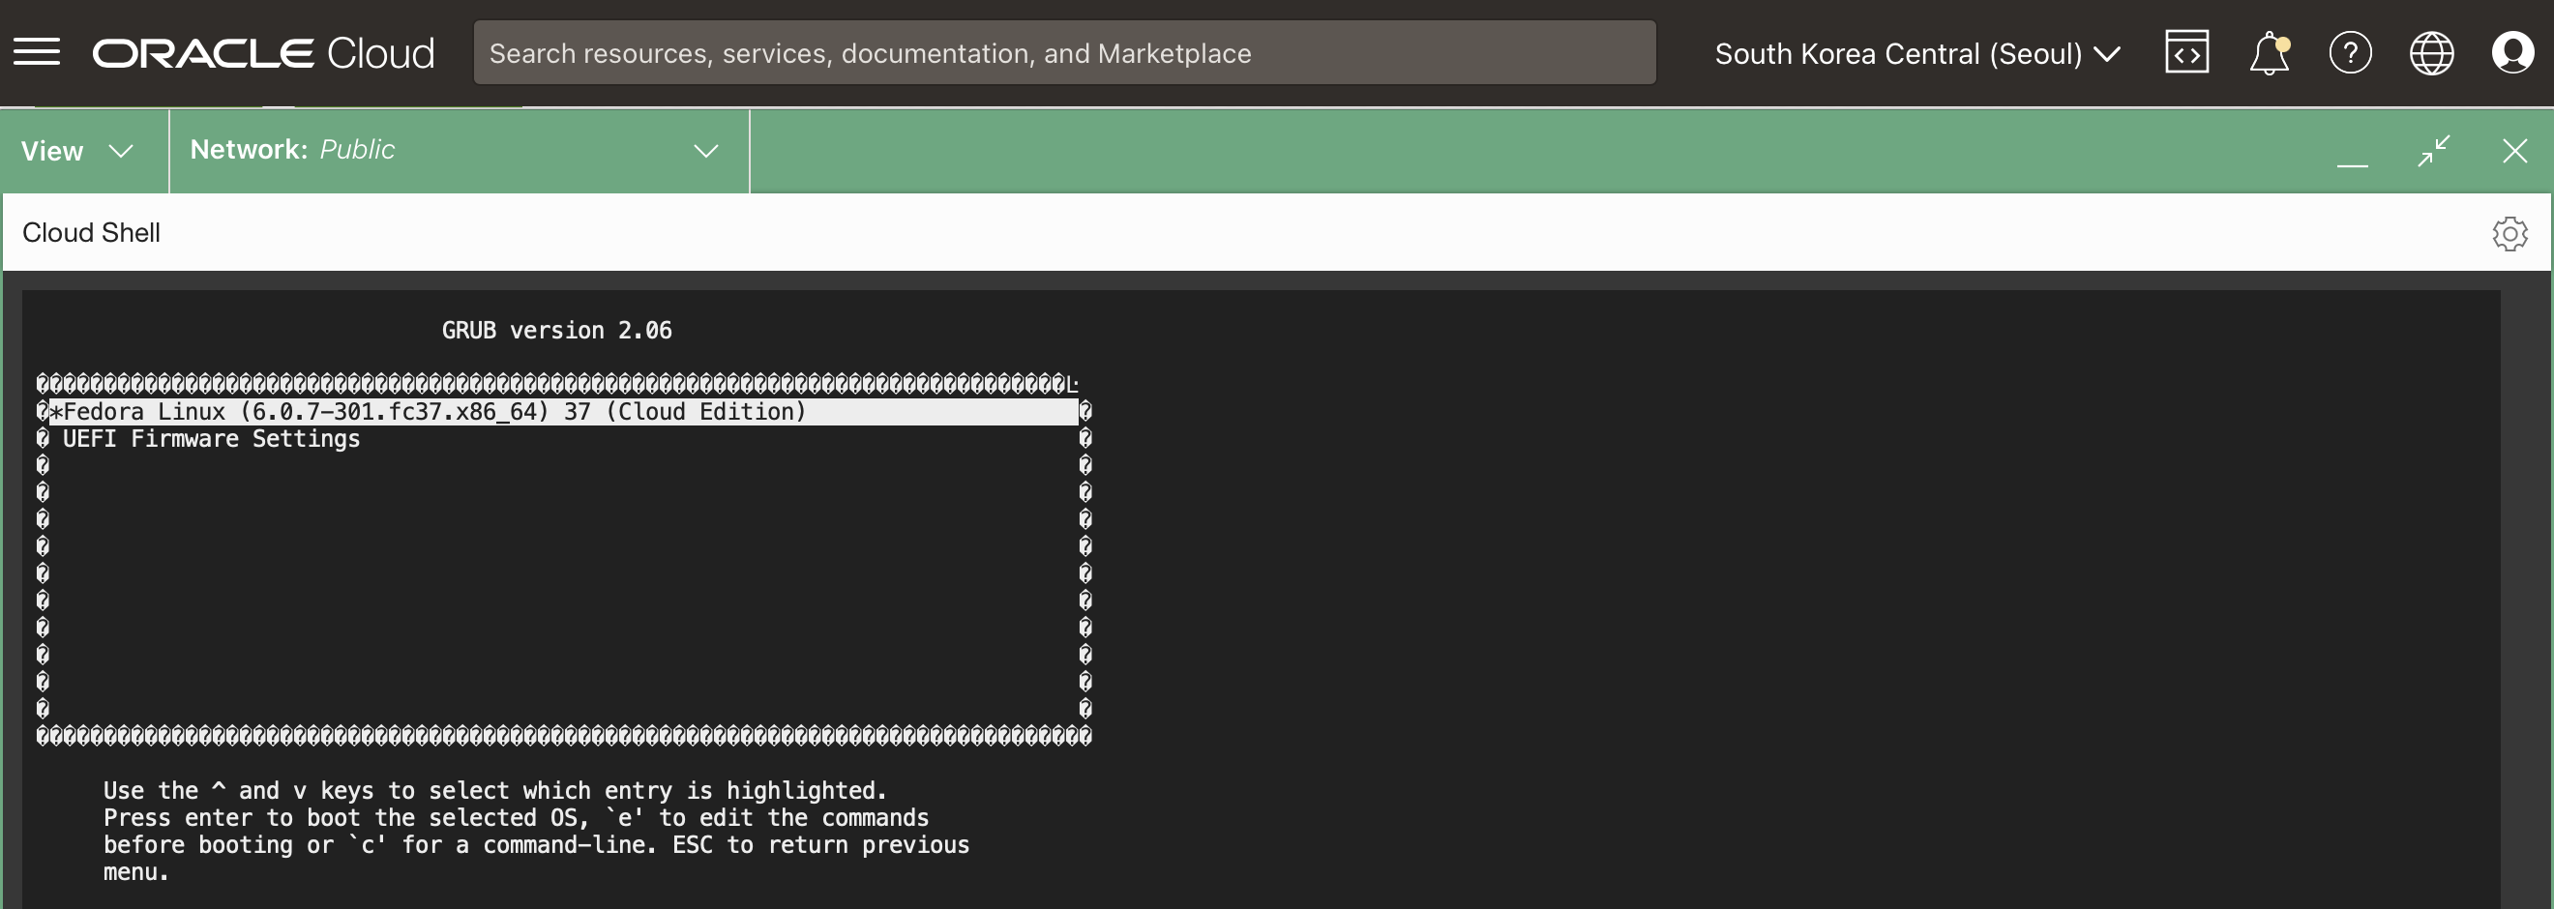Select the UEFI Firmware Settings entry

pyautogui.click(x=211, y=439)
